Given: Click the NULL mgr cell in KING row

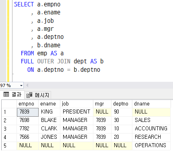Looking at the screenshot, I should coord(102,112).
